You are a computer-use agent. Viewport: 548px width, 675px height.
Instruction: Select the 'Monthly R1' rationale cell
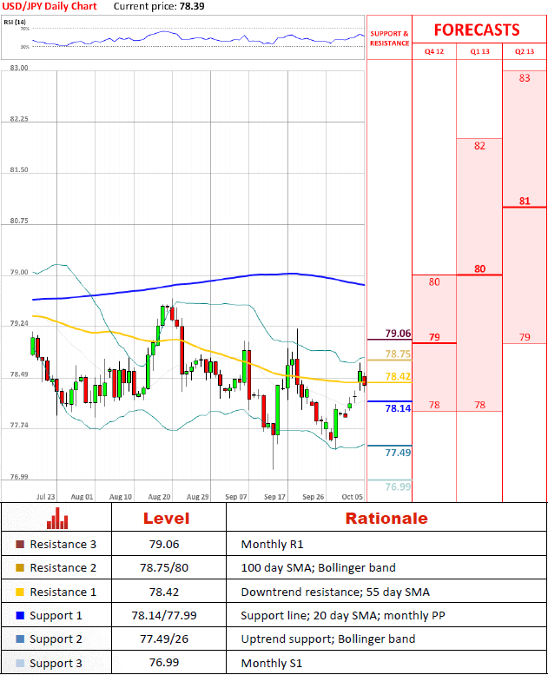click(268, 545)
